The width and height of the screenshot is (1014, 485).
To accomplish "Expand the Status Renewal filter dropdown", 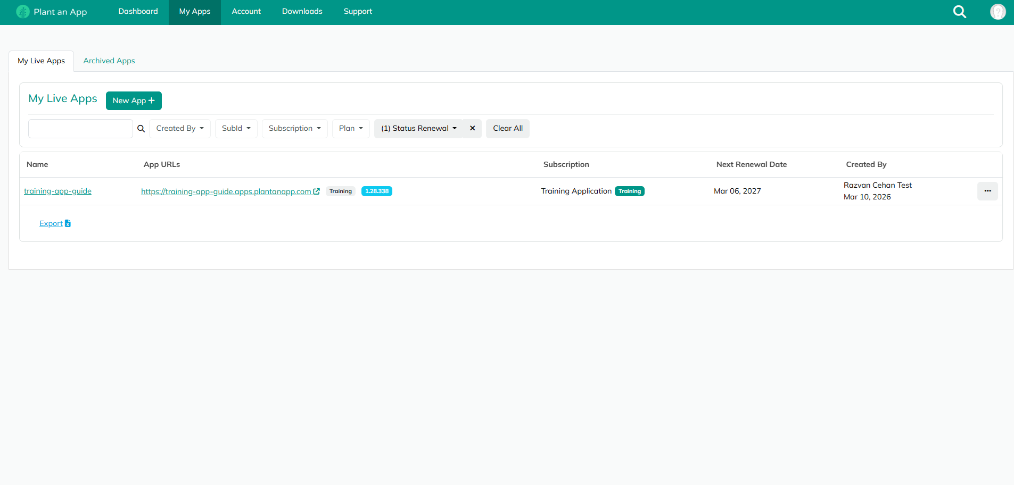I will click(418, 129).
